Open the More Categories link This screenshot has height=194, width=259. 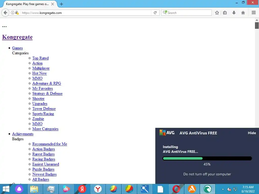[x=45, y=129]
